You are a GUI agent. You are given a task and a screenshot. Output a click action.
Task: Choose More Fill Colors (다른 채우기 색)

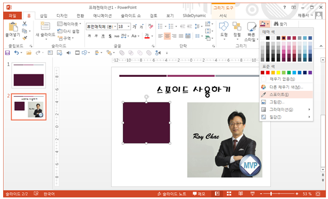[286, 87]
